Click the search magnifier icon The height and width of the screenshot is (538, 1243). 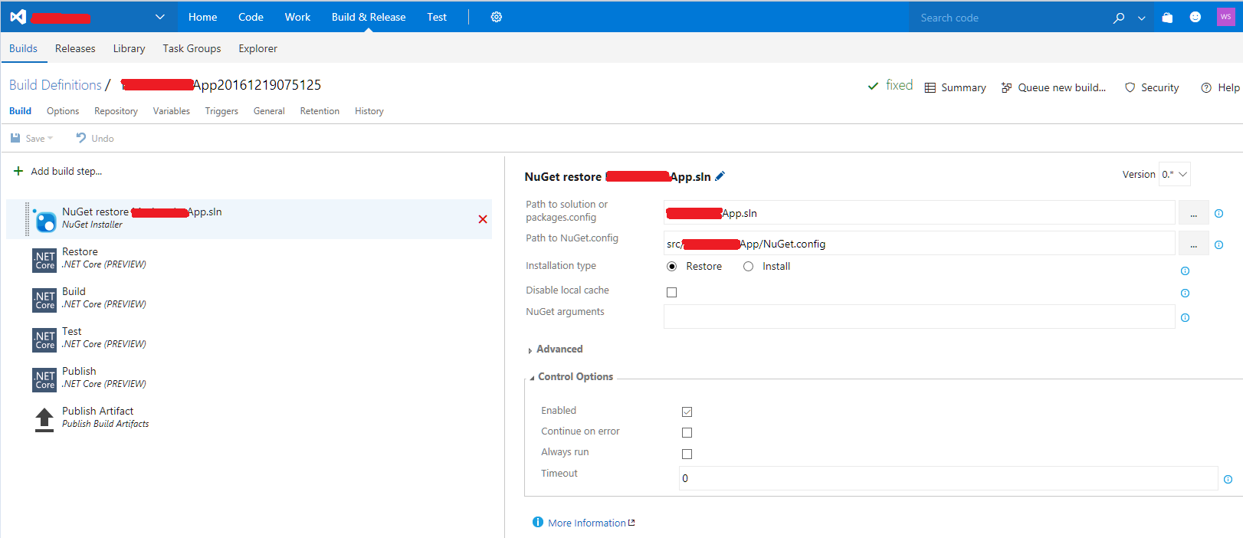click(1119, 18)
